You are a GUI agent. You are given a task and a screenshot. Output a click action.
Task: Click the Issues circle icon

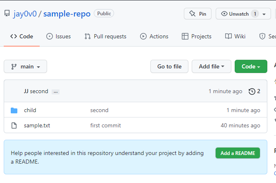pyautogui.click(x=50, y=36)
